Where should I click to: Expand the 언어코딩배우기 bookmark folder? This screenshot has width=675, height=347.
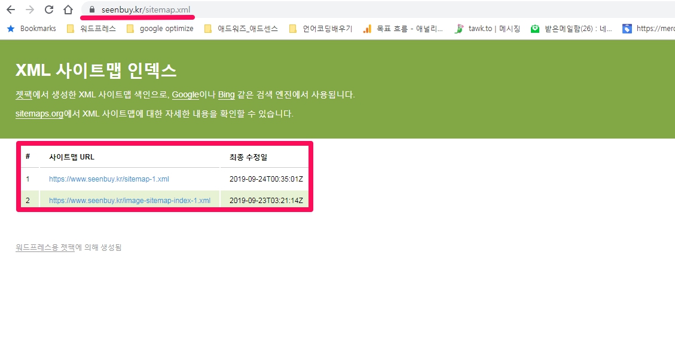pos(320,28)
